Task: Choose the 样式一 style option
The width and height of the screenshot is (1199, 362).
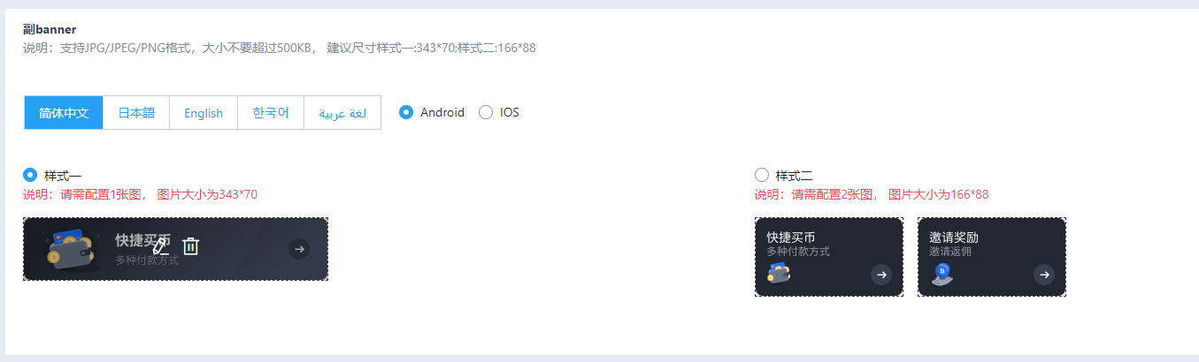Action: pos(30,175)
